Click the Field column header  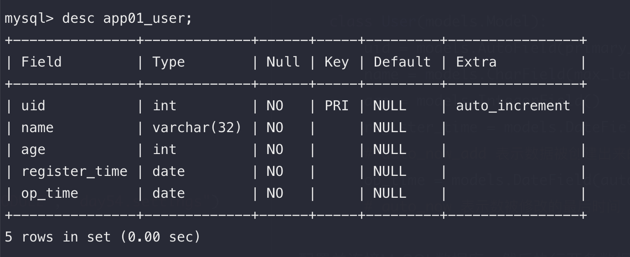[41, 62]
